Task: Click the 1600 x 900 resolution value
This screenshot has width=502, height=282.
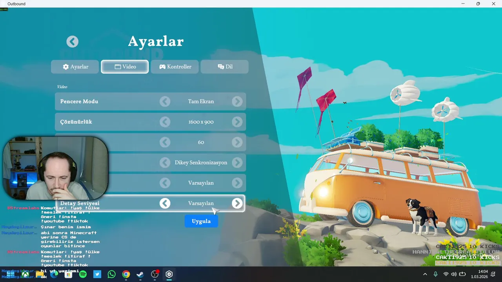Action: (201, 122)
